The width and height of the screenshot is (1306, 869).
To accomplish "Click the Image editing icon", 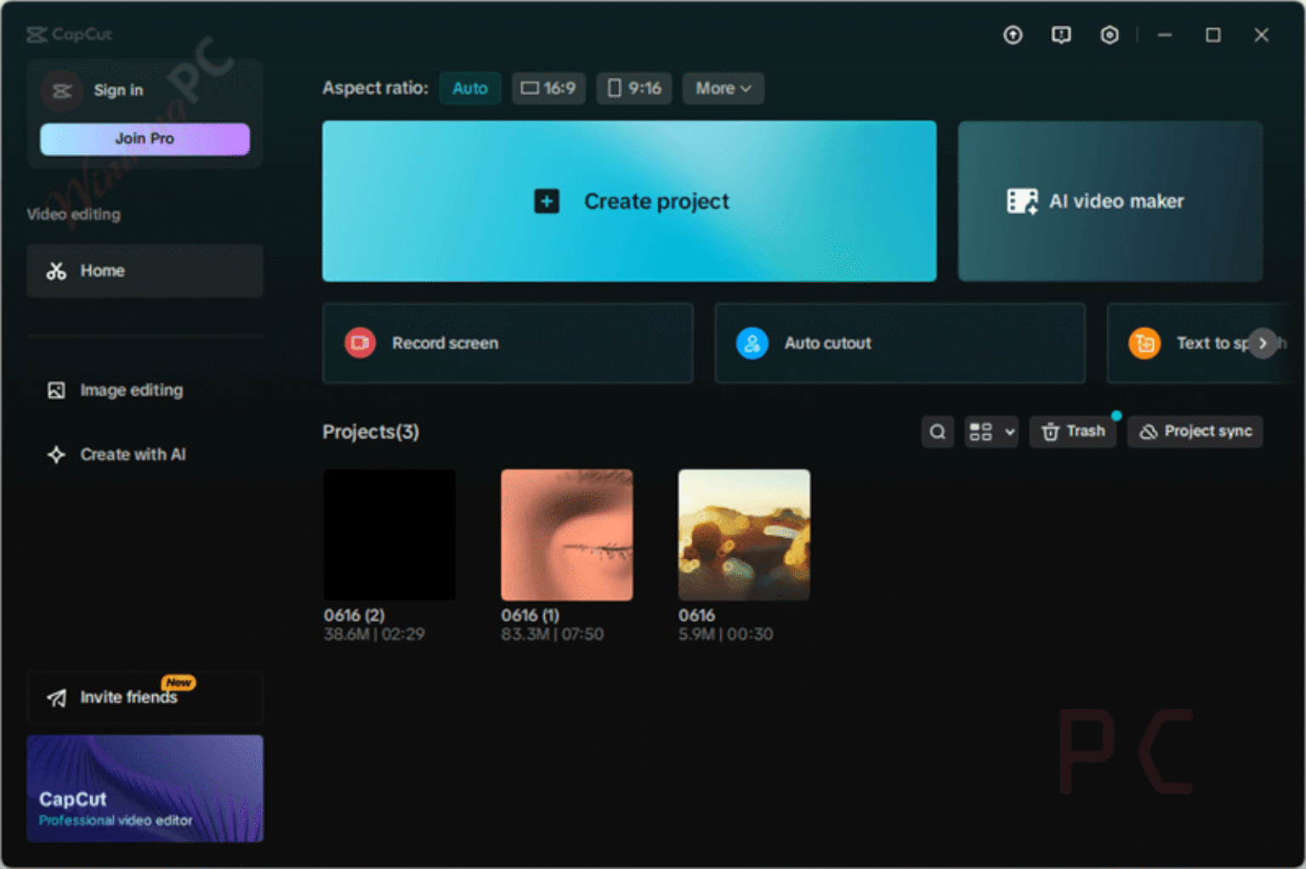I will click(56, 390).
